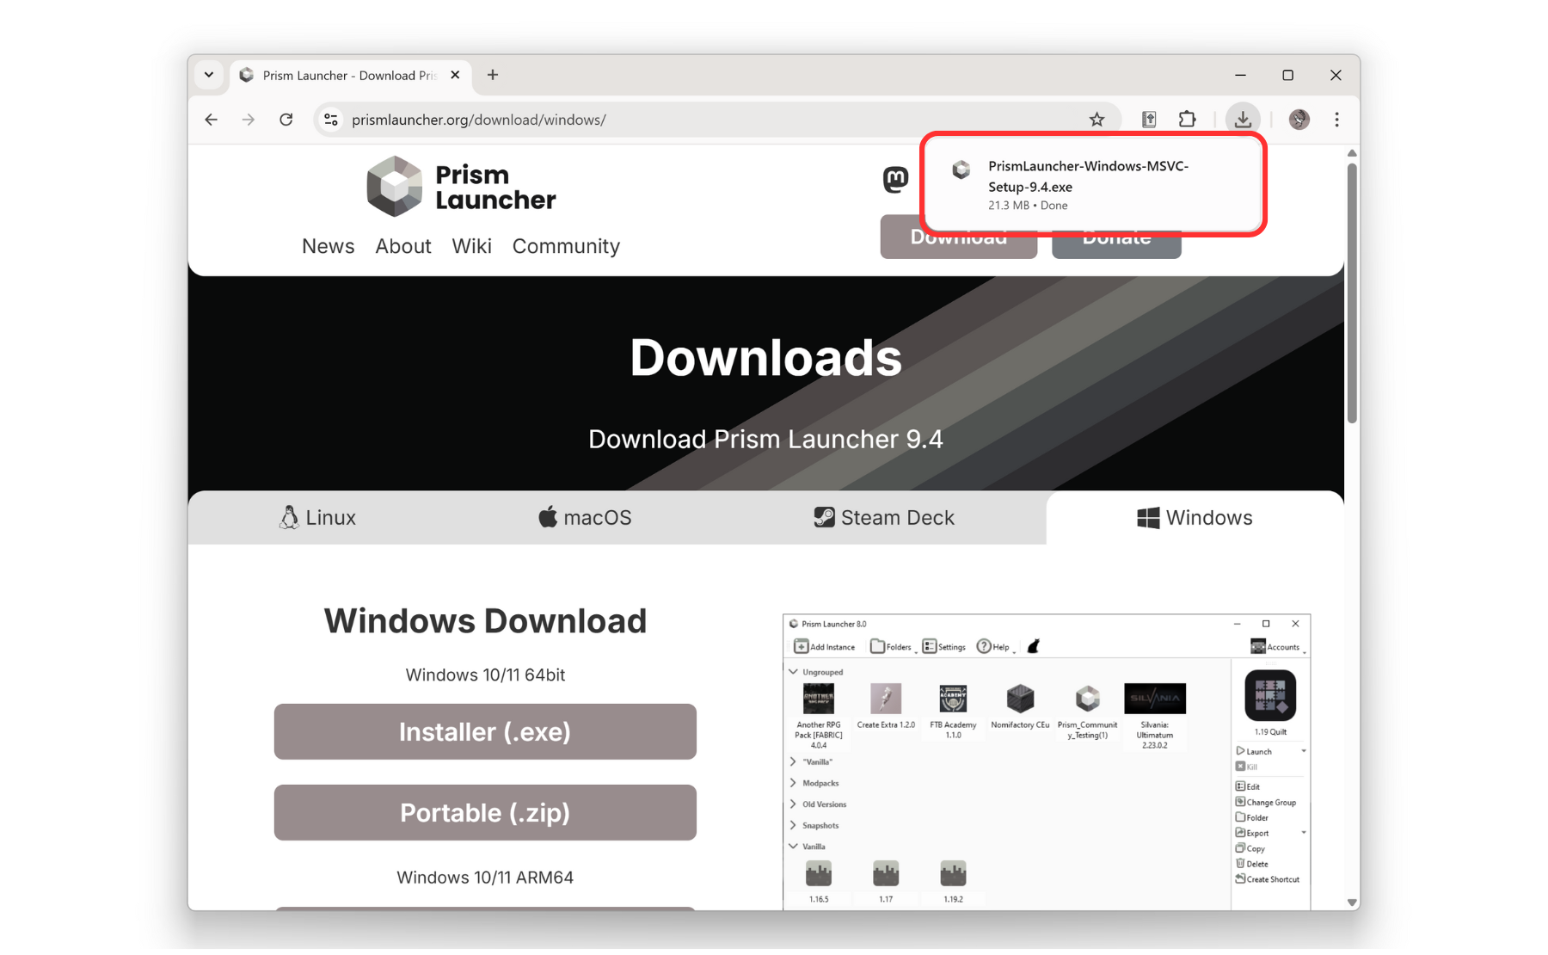Open the Chrome downloads icon
The width and height of the screenshot is (1548, 955).
pos(1243,120)
